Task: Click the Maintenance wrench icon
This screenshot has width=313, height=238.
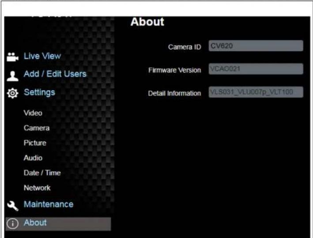Action: point(12,206)
